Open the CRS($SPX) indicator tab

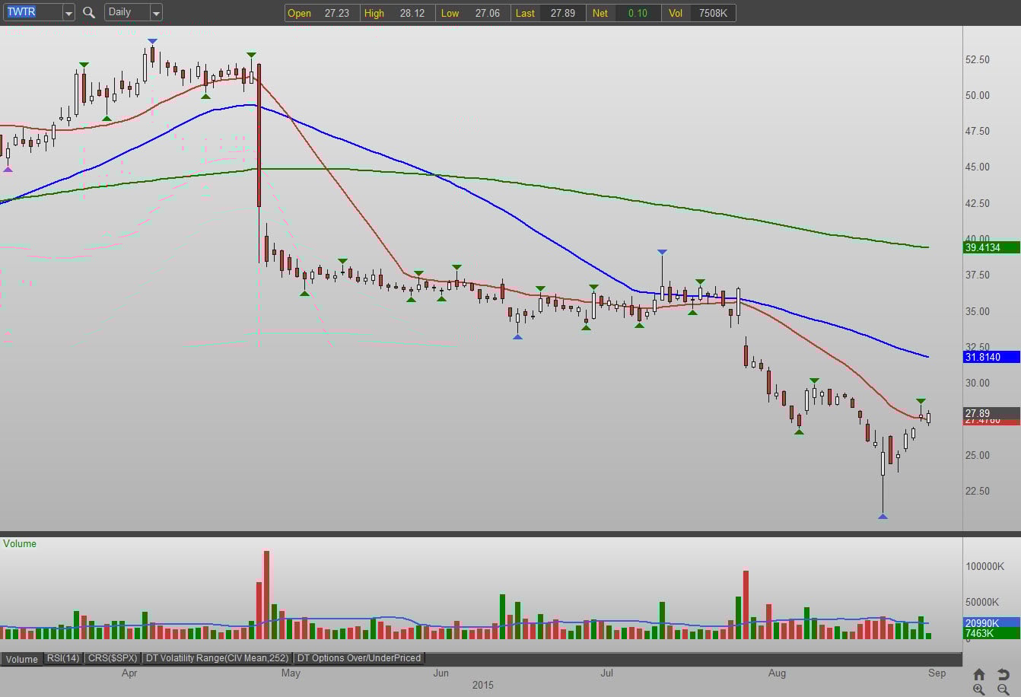coord(112,658)
